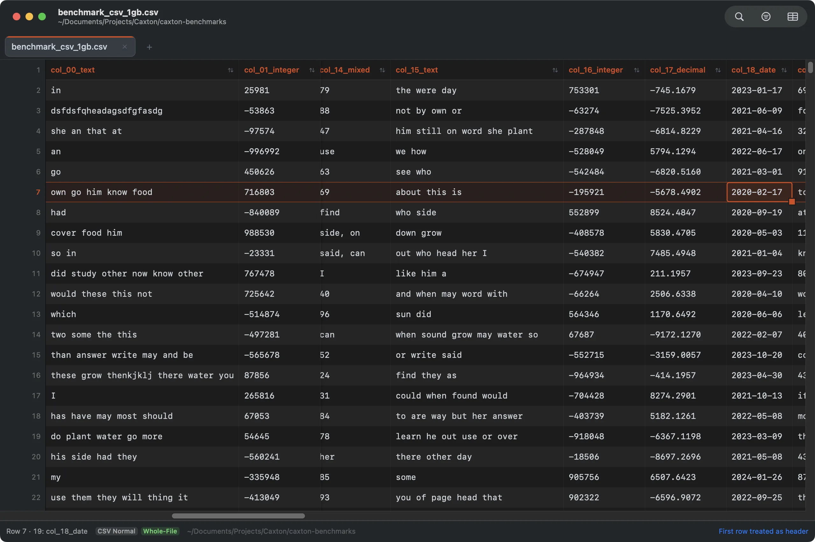Sort by the col_00_text sort arrows
This screenshot has height=542, width=815.
click(x=230, y=70)
